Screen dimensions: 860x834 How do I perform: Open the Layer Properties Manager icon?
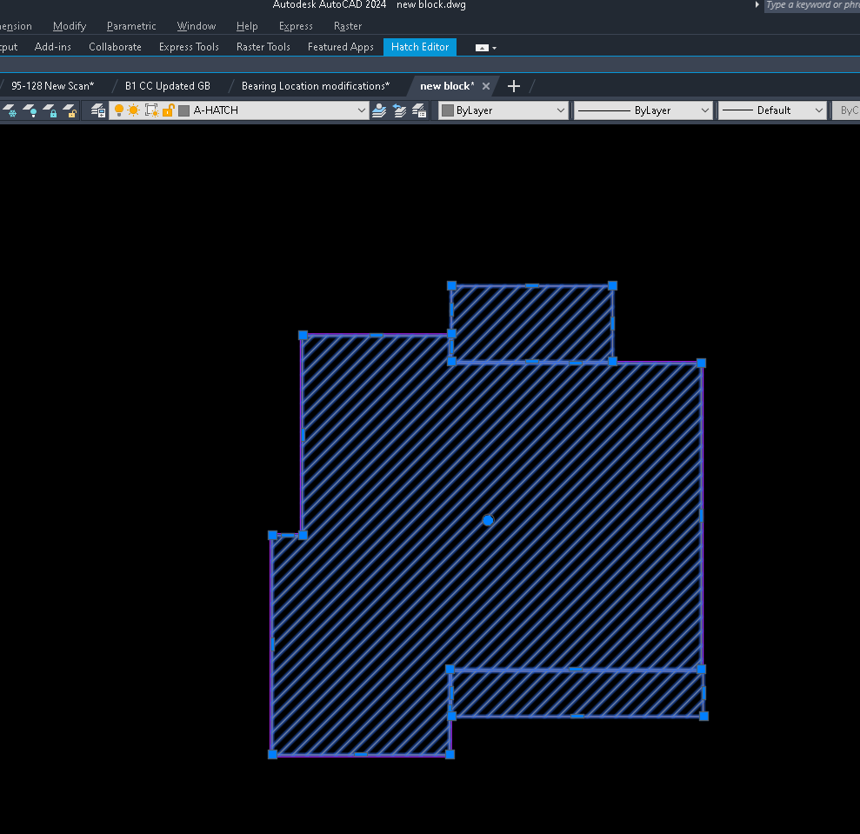pos(98,110)
